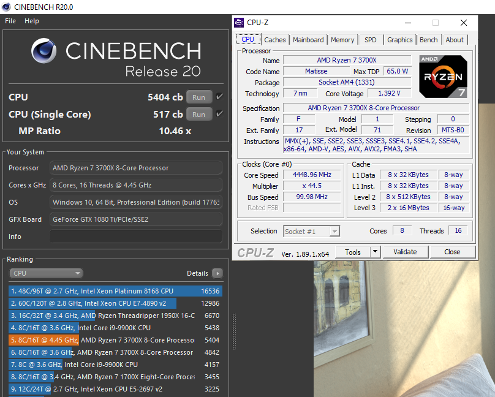Viewport: 495px width, 397px height.
Task: Click the CPU-Z window title icon
Action: tap(239, 23)
